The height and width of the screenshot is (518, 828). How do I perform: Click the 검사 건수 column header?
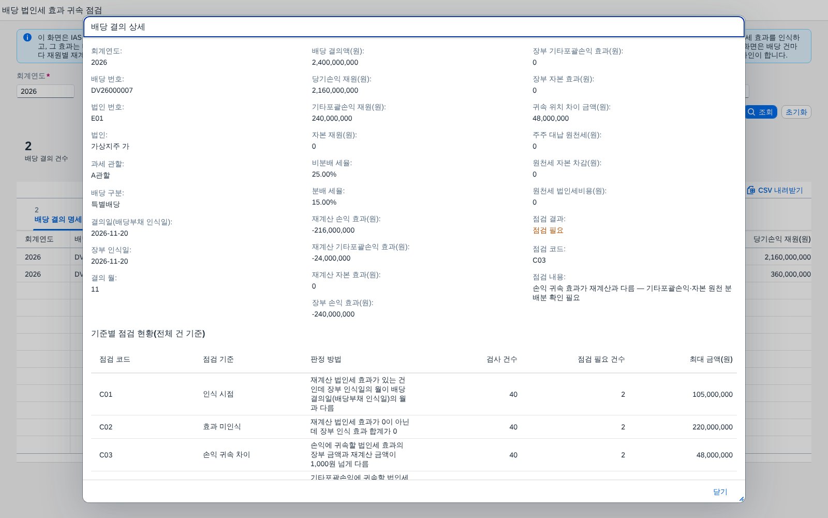click(501, 359)
